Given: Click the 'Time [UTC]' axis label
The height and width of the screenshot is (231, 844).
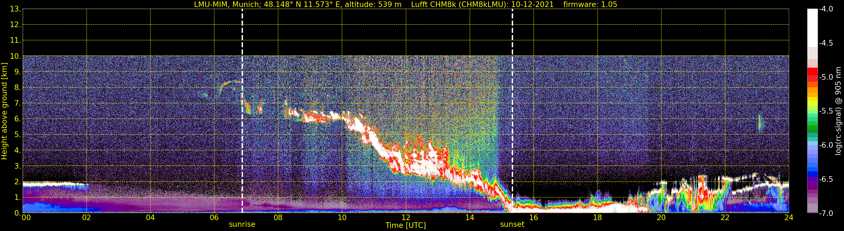Looking at the screenshot, I should click(x=406, y=225).
